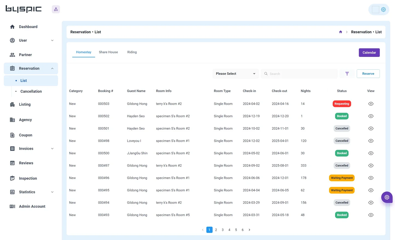Click guest name JJangGu Shin
This screenshot has height=240, width=395.
pyautogui.click(x=137, y=153)
